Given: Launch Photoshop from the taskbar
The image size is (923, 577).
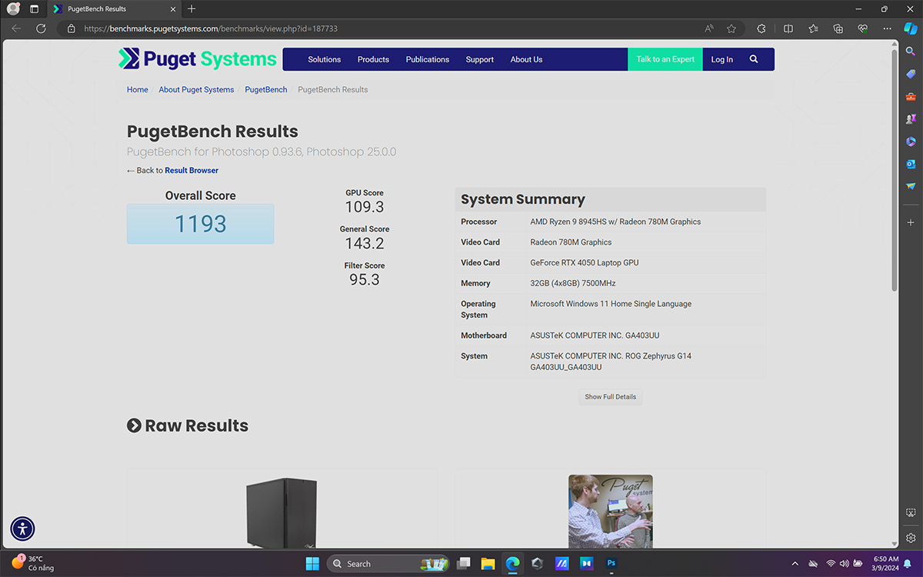Looking at the screenshot, I should click(611, 564).
